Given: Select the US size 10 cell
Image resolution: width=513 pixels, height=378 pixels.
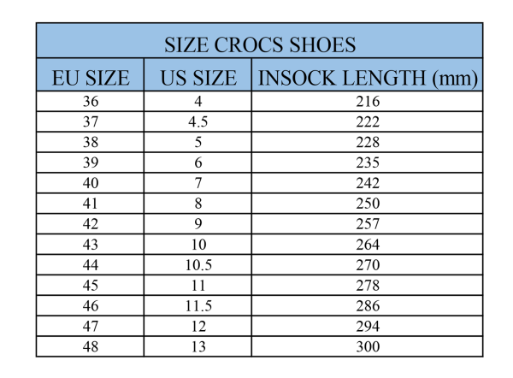Looking at the screenshot, I should click(x=198, y=245).
